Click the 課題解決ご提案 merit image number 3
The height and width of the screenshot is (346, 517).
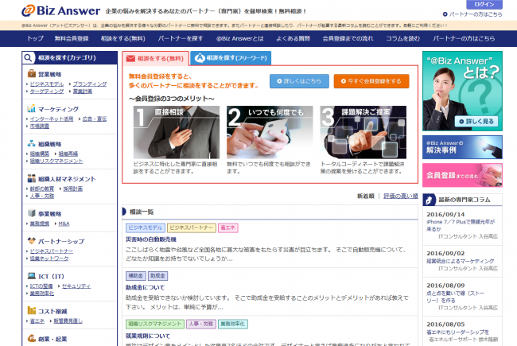tap(363, 132)
